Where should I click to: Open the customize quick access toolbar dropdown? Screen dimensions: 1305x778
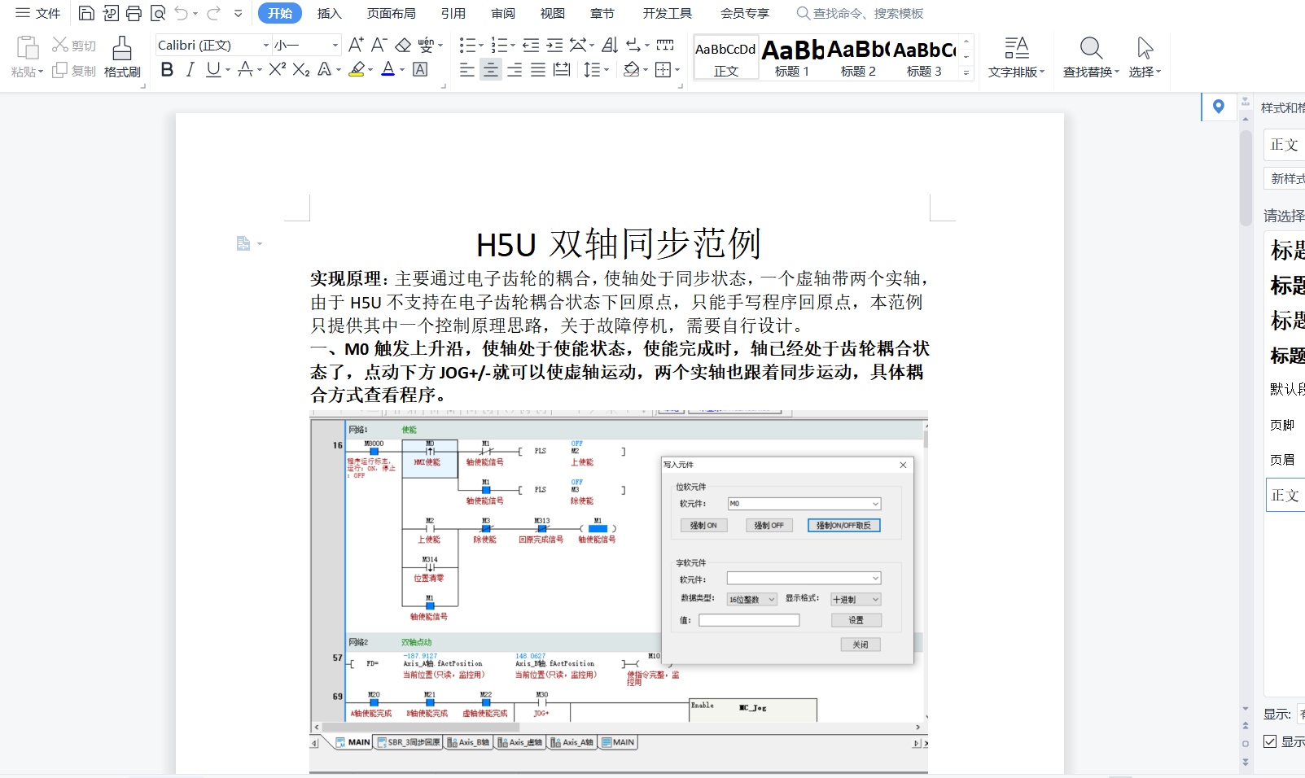pyautogui.click(x=238, y=13)
